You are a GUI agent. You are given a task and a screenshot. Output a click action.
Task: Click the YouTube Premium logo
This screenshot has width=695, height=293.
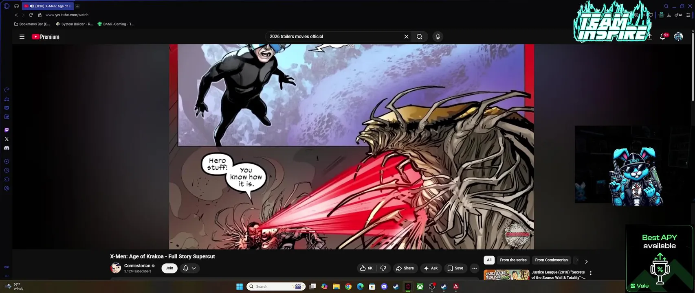pos(46,37)
